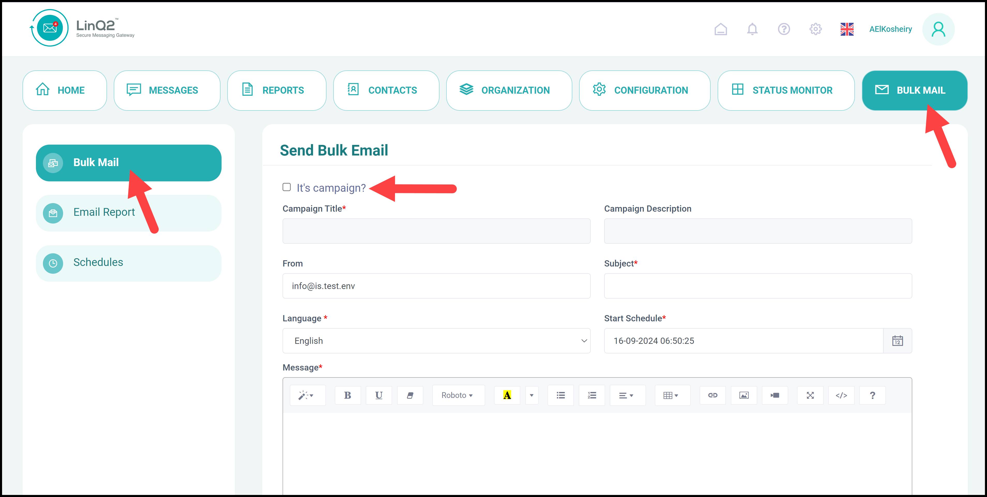The image size is (987, 497).
Task: Open Schedules in the sidebar
Action: (128, 263)
